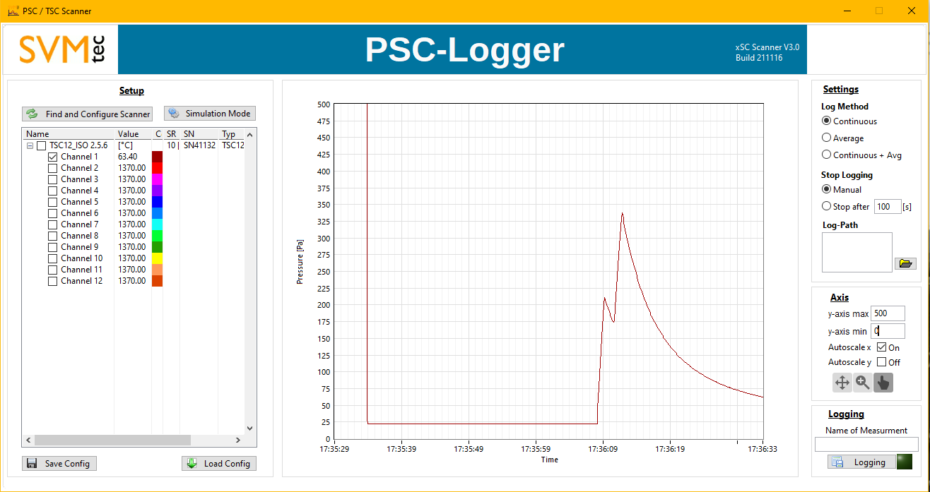Select Continuous log method
Viewport: 930px width, 492px height.
826,121
